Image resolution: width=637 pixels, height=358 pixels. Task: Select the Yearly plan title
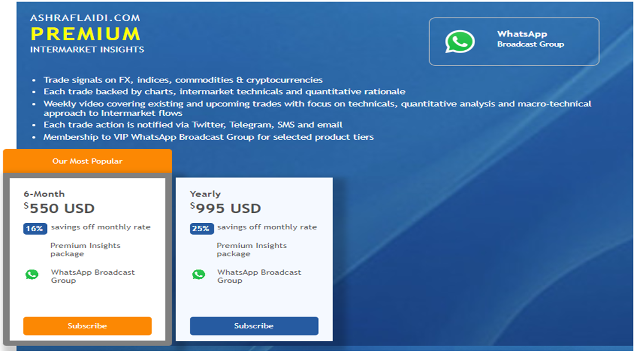click(x=205, y=194)
